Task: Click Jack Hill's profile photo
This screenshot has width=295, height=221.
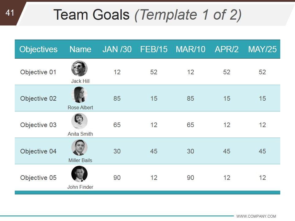Action: click(x=79, y=68)
